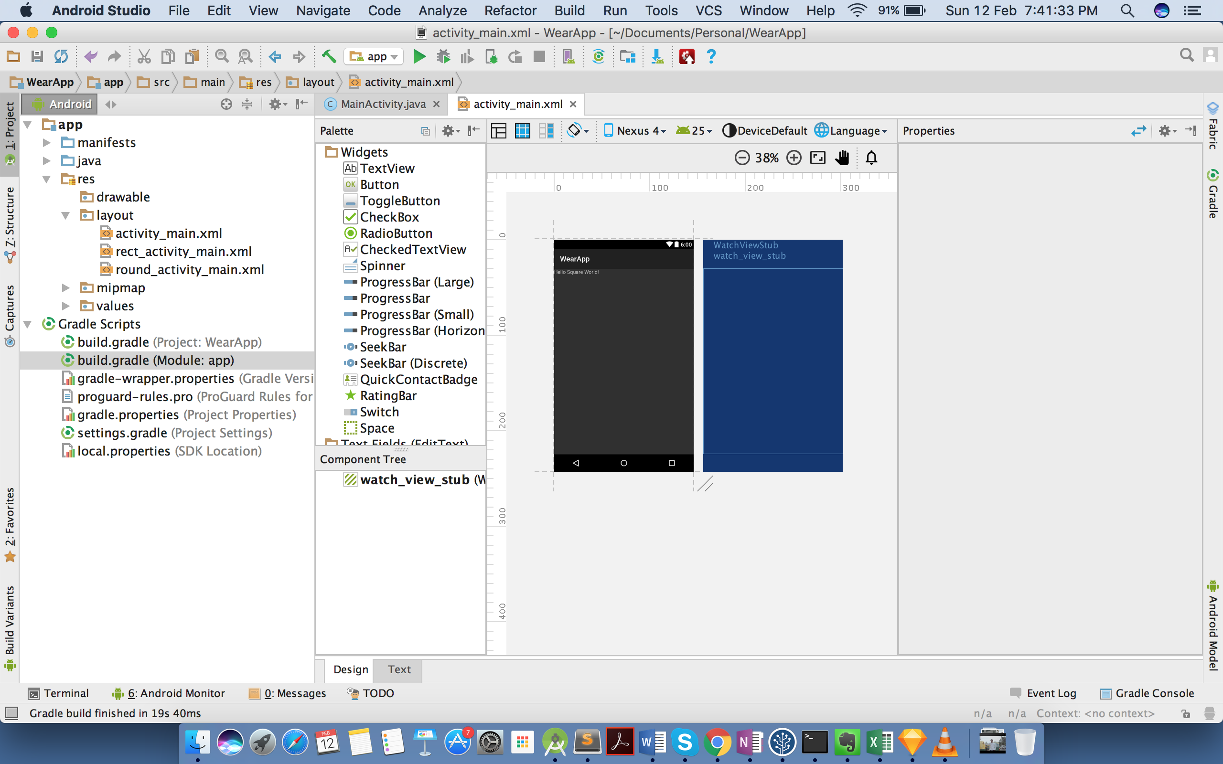The width and height of the screenshot is (1223, 764).
Task: Open Chrome from the Dock
Action: tap(717, 742)
